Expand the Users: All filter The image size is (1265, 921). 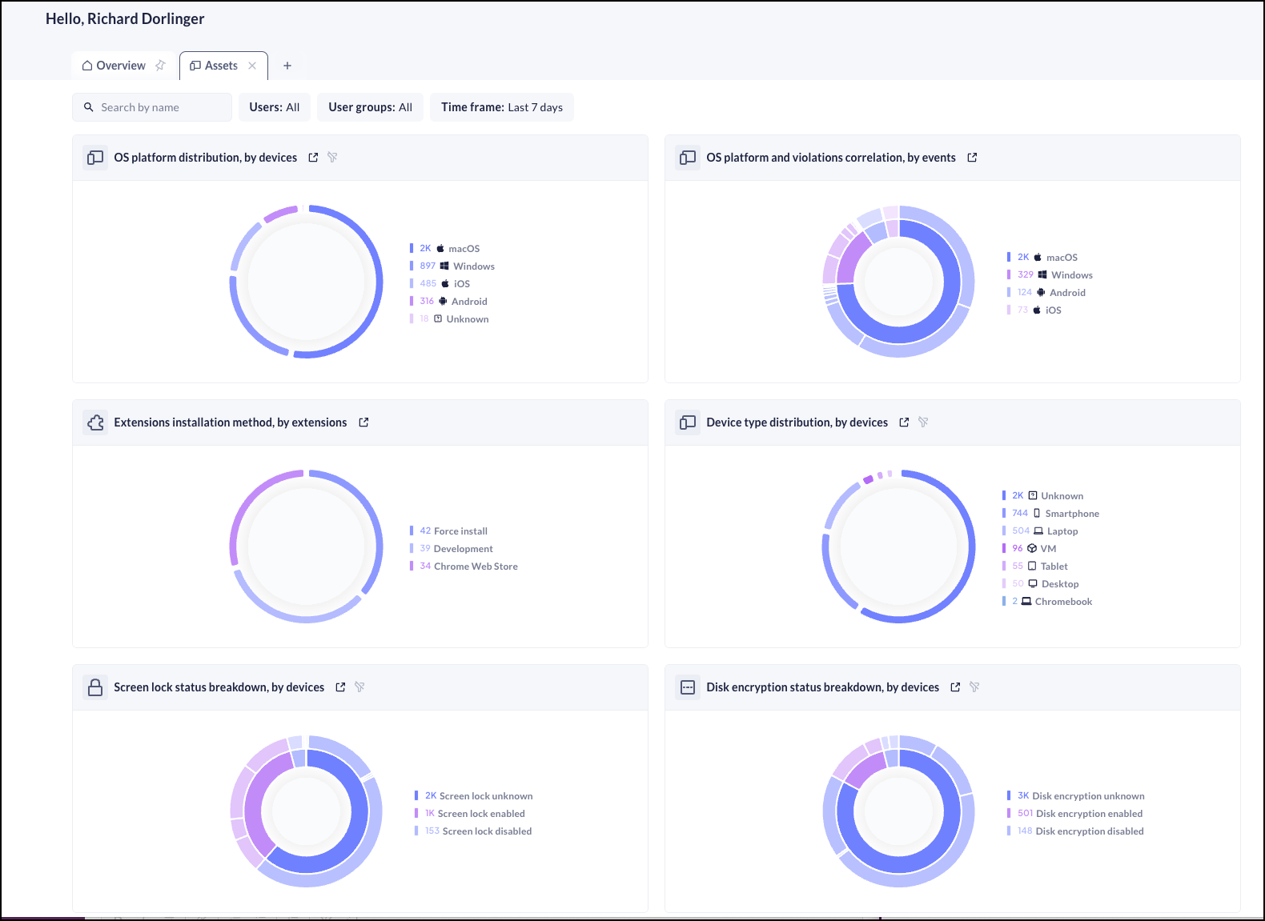(274, 107)
